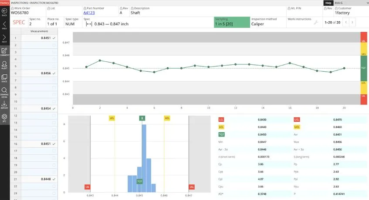Click the Inspection method Caliper field
Viewport: 369px width, 200px height.
pos(268,22)
